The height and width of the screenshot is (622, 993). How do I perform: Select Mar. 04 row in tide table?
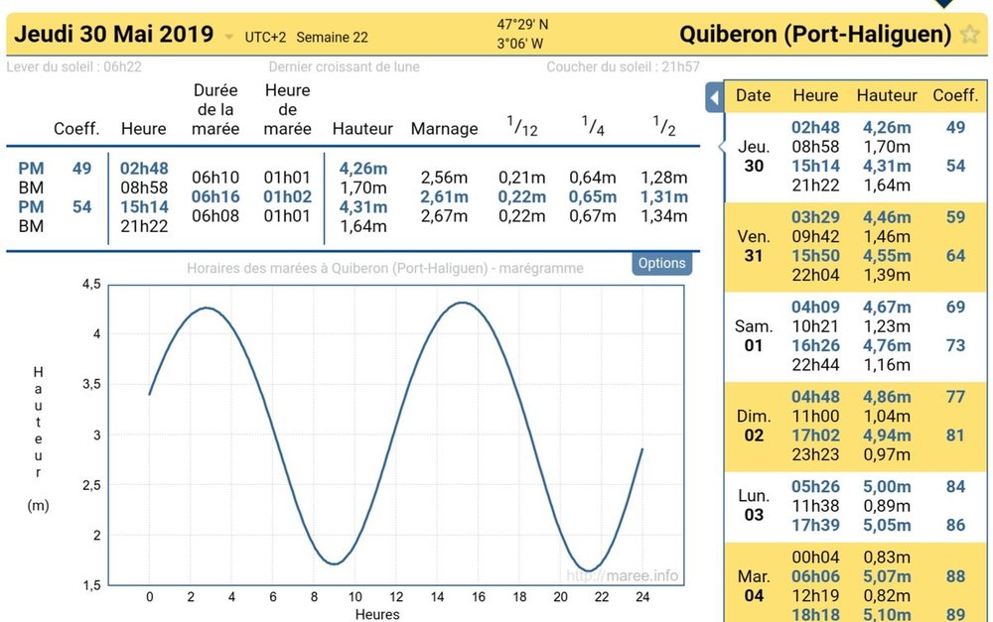point(856,583)
